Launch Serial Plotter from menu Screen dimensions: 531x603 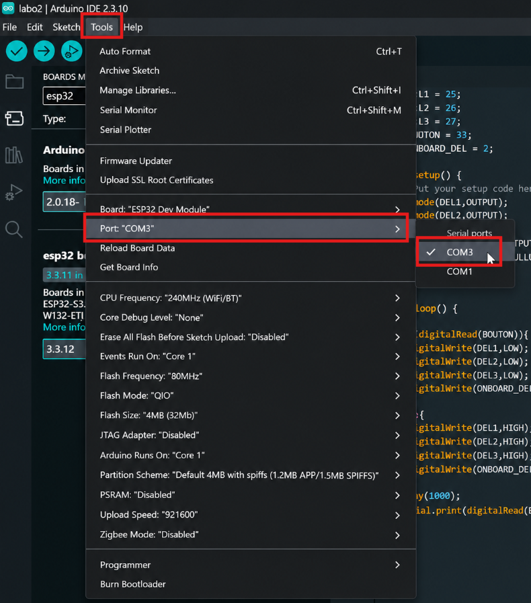pyautogui.click(x=251, y=130)
